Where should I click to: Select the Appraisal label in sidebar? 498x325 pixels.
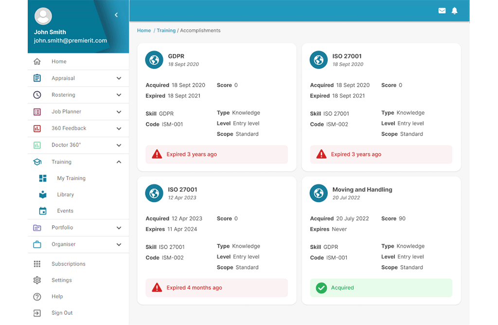coord(63,78)
